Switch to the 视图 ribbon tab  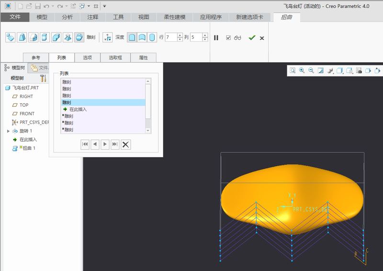(x=144, y=17)
